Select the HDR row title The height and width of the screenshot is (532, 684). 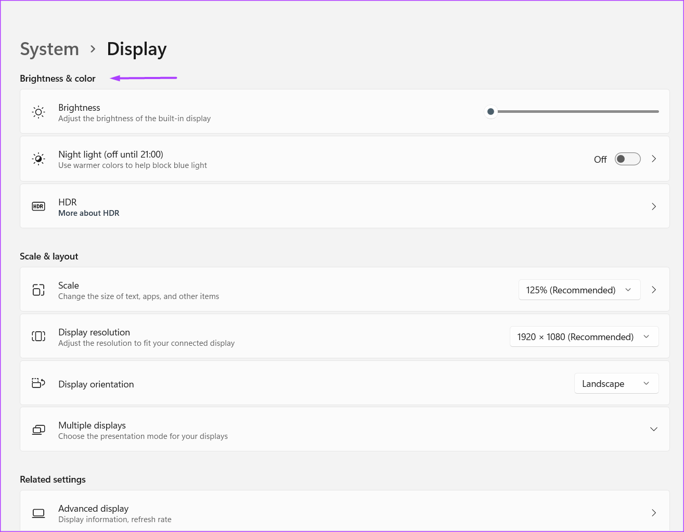68,202
